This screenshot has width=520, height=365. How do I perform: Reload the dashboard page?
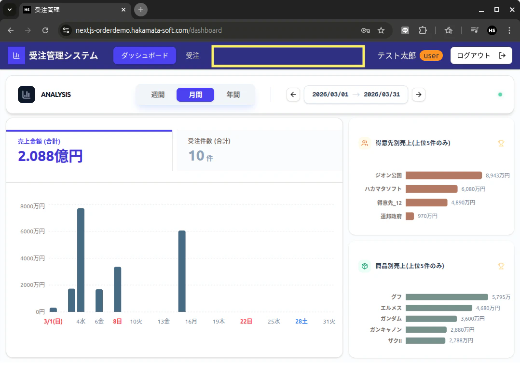point(45,30)
